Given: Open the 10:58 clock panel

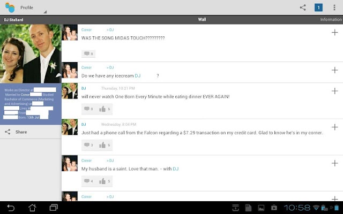Looking at the screenshot, I should 297,208.
